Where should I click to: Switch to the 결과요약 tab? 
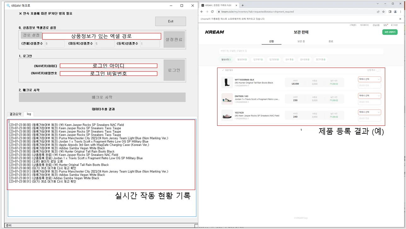point(15,114)
